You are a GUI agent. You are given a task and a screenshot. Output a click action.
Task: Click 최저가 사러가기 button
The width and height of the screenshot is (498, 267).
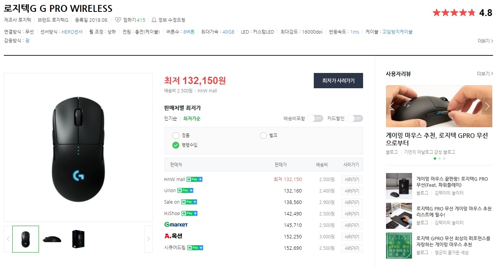click(x=338, y=81)
